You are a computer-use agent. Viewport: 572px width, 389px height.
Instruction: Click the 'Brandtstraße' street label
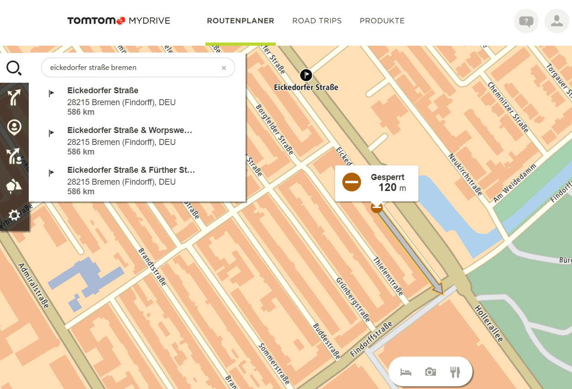click(x=152, y=267)
